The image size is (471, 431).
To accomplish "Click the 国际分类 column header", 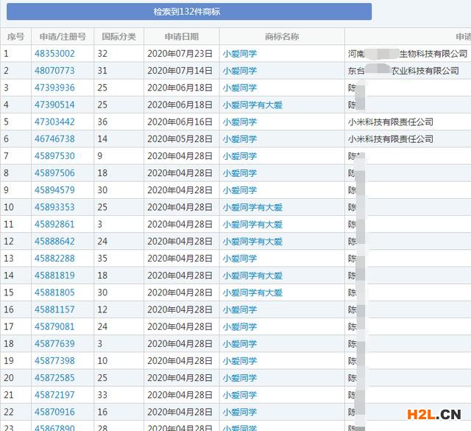I will click(118, 37).
